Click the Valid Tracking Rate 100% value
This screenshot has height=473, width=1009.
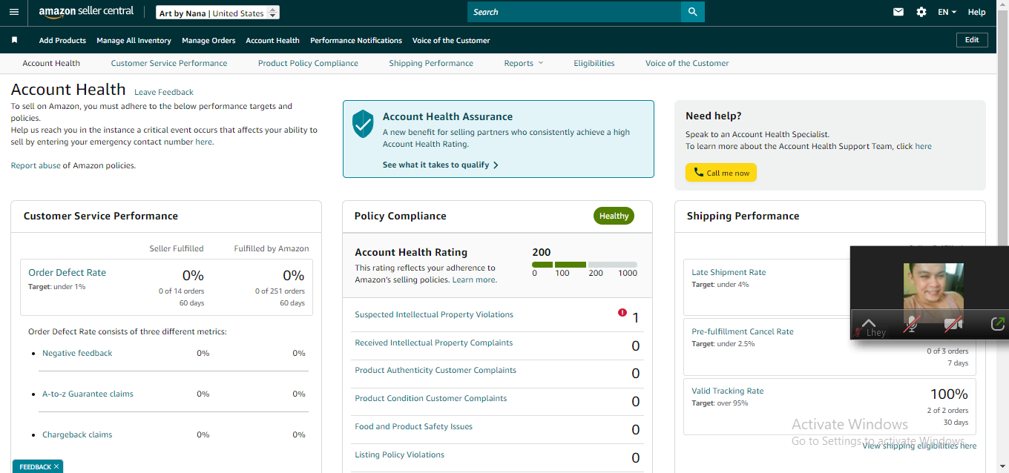click(949, 394)
